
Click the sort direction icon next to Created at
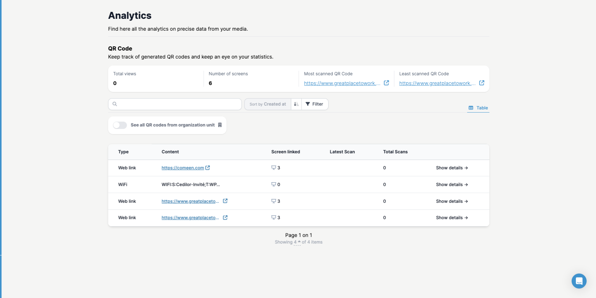tap(296, 104)
